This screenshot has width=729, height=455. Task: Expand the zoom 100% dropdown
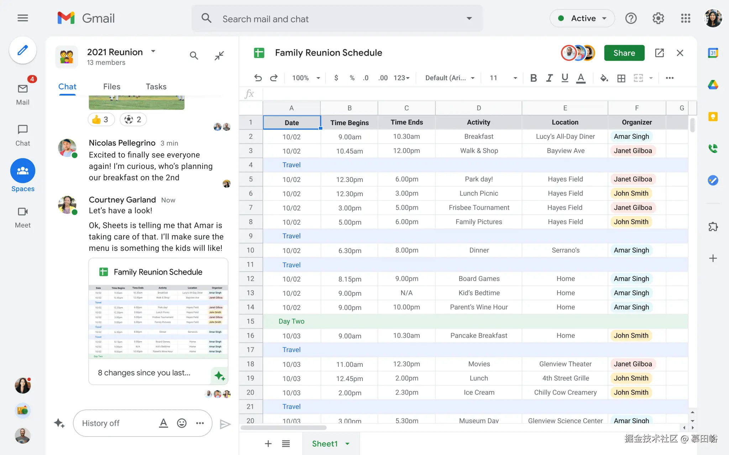coord(306,78)
